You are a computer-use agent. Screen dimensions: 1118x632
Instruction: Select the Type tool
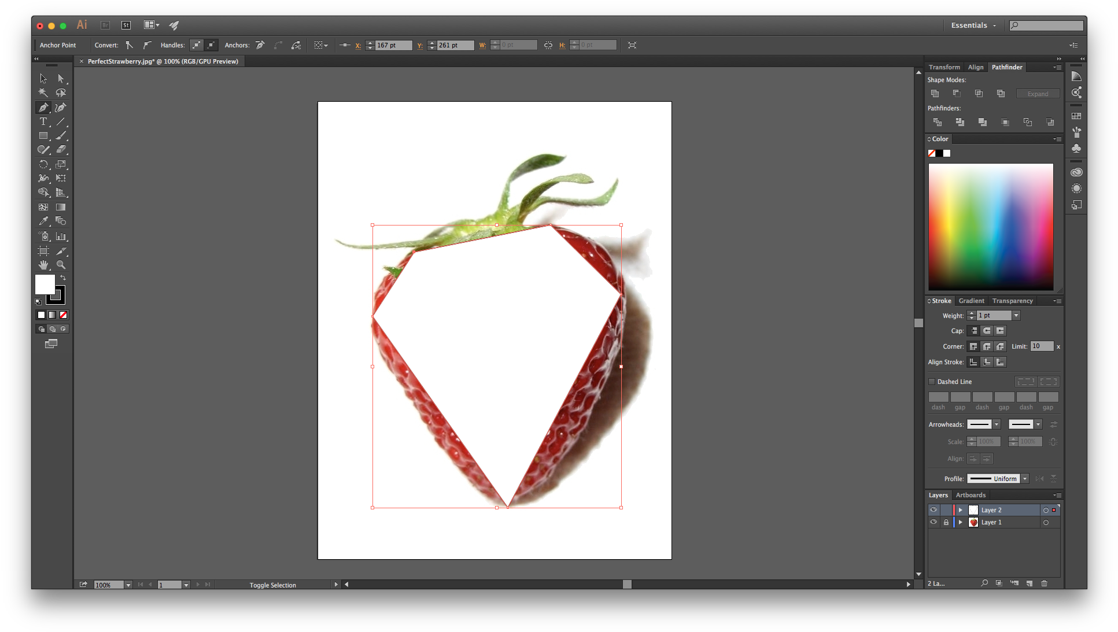click(43, 121)
